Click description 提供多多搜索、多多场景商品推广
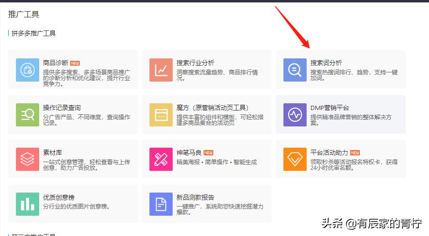Viewport: 429px width, 236px height. 87,78
